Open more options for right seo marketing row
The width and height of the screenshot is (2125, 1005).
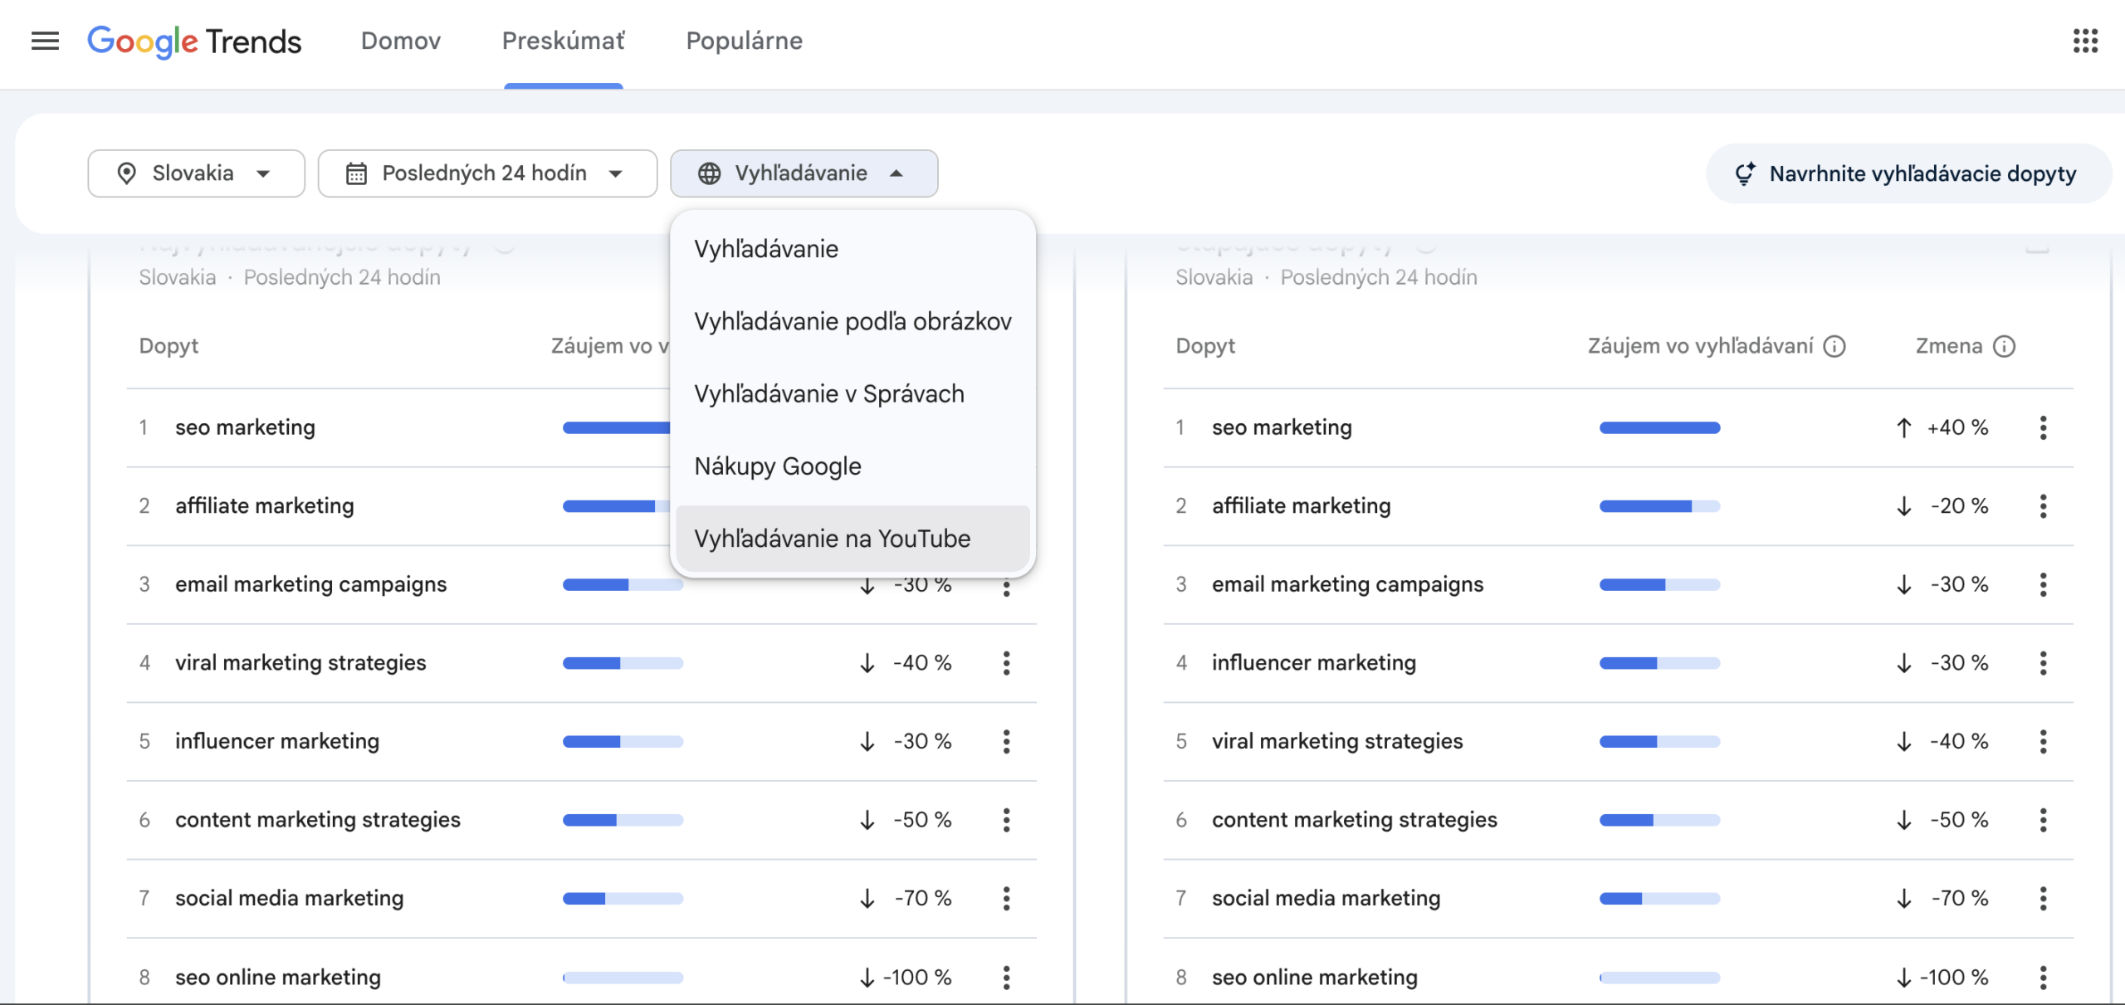2043,427
